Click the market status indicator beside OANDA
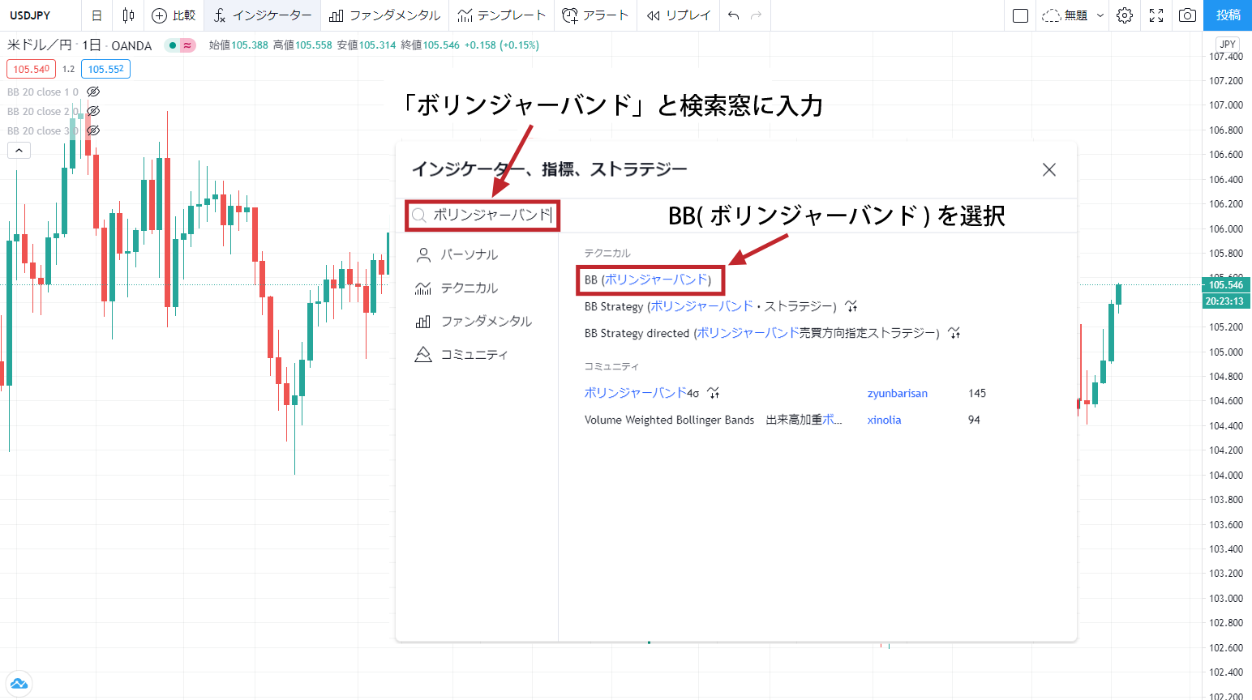1252x700 pixels. pyautogui.click(x=180, y=45)
